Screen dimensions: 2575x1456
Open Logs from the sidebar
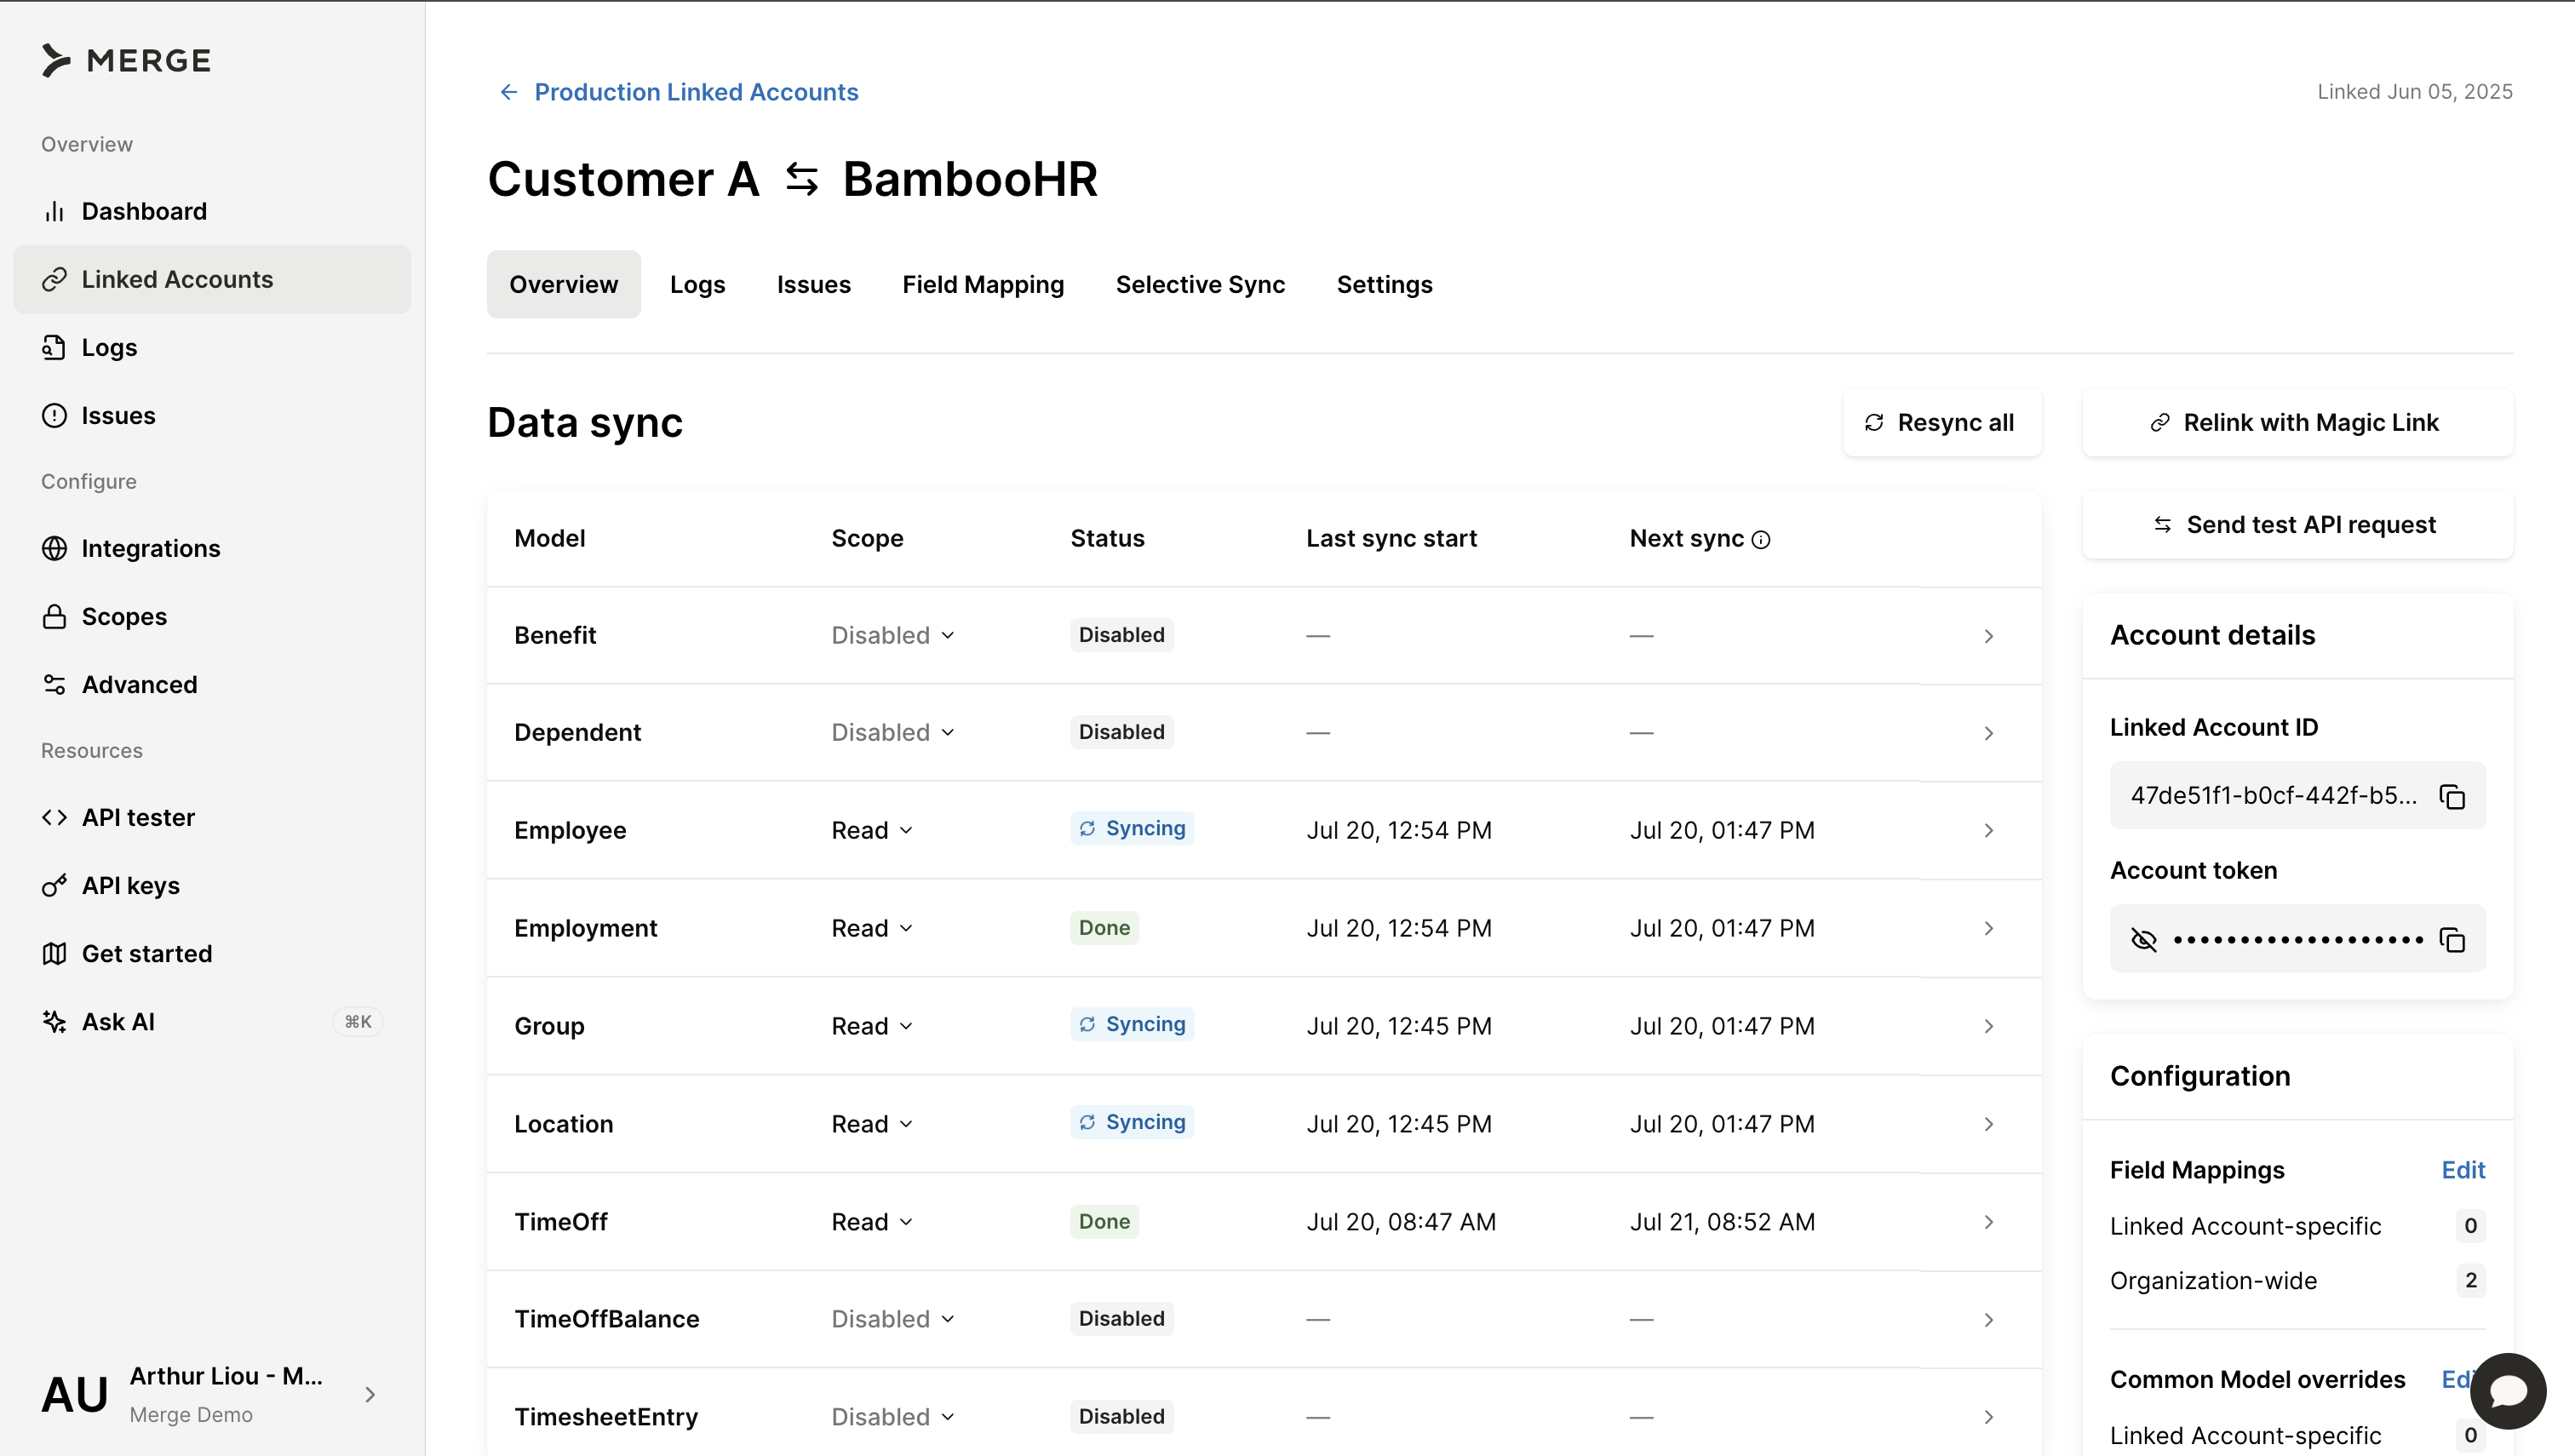109,347
